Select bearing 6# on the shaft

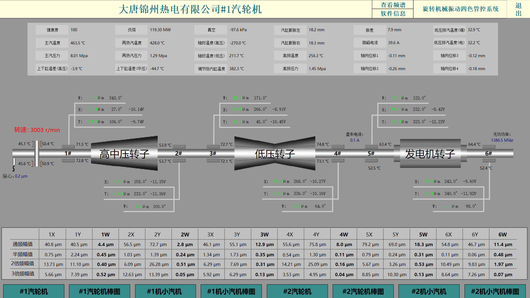pyautogui.click(x=489, y=153)
